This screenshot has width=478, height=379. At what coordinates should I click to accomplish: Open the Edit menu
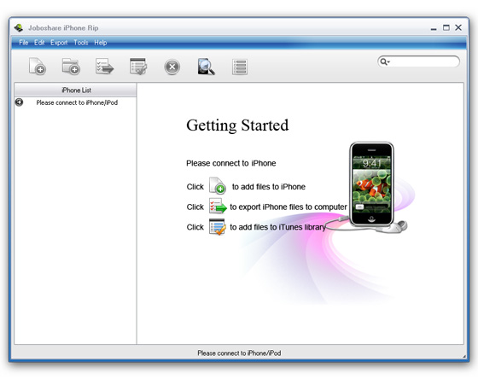coord(39,43)
